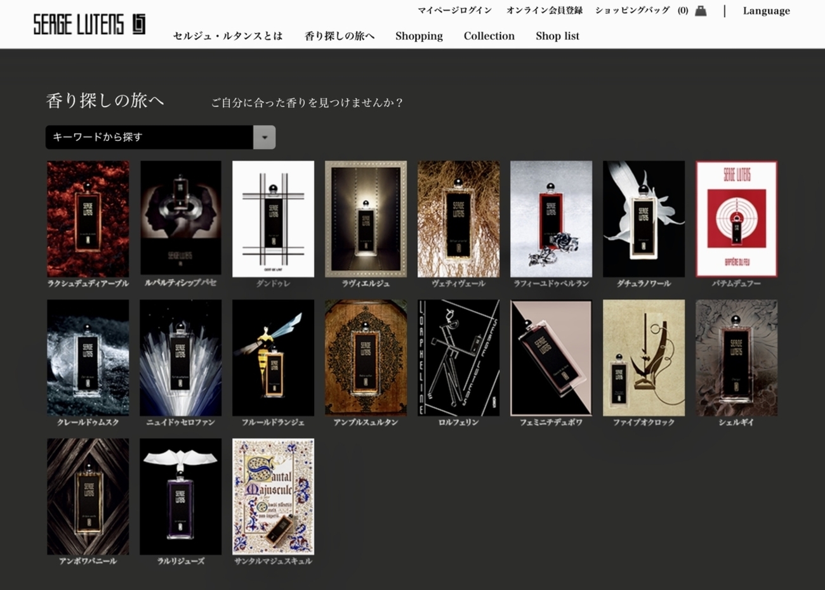Click the クレールドゥムスク caption text
Viewport: 825px width, 590px height.
coord(88,422)
